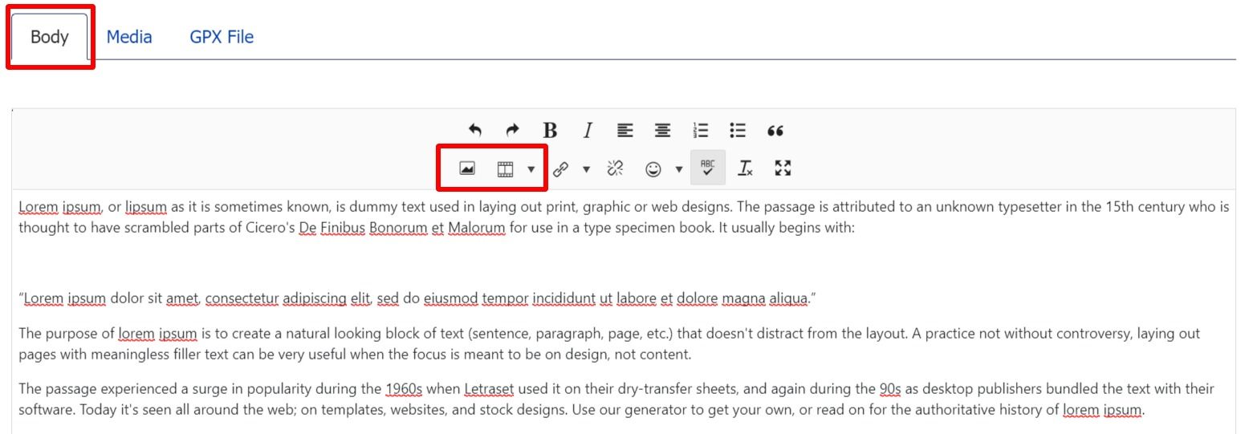Open the insert image dialog
This screenshot has width=1249, height=434.
[x=467, y=168]
